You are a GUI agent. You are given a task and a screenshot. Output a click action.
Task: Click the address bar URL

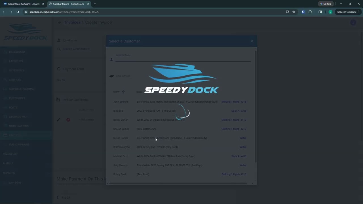coord(64,12)
